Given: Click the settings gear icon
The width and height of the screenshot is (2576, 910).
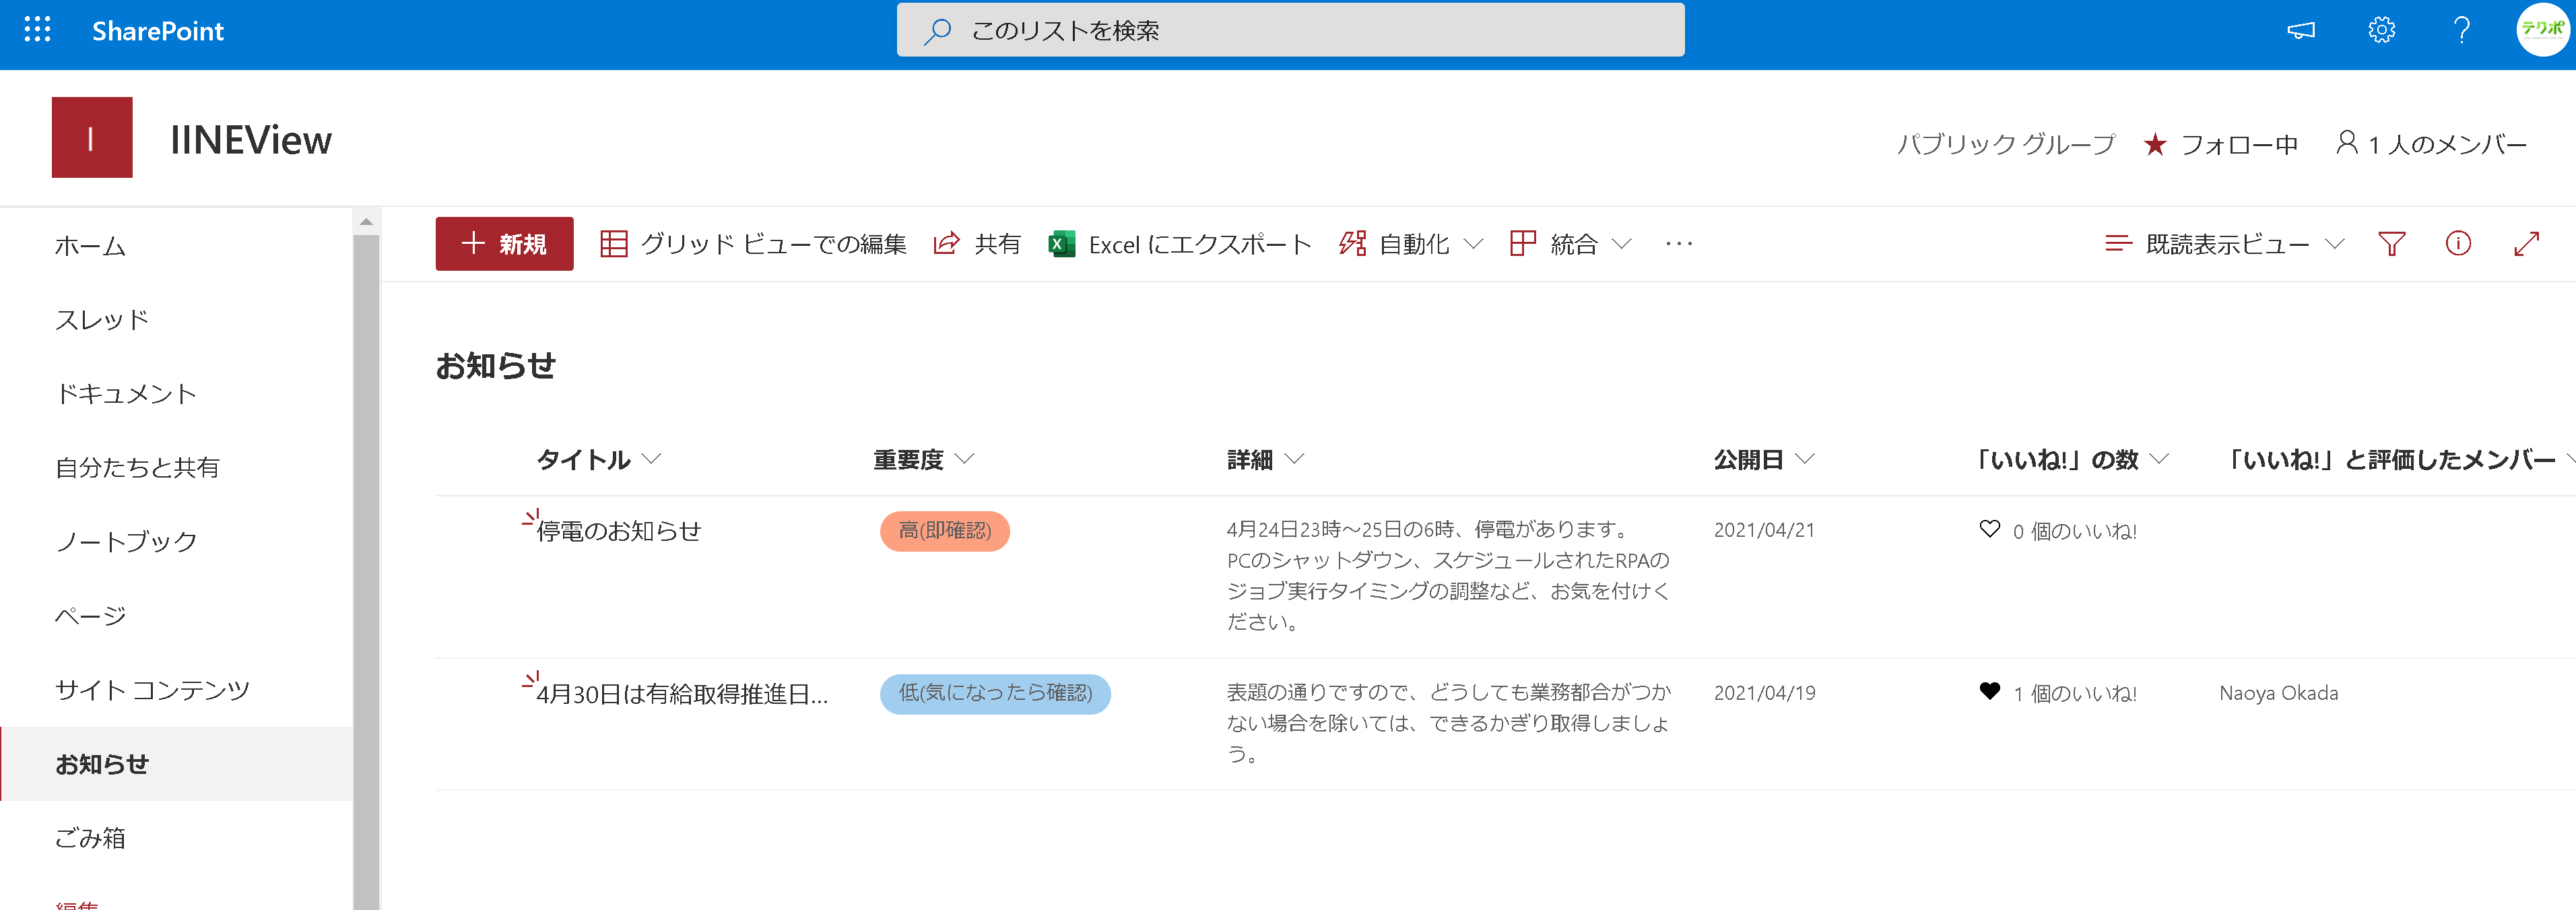Looking at the screenshot, I should tap(2381, 30).
